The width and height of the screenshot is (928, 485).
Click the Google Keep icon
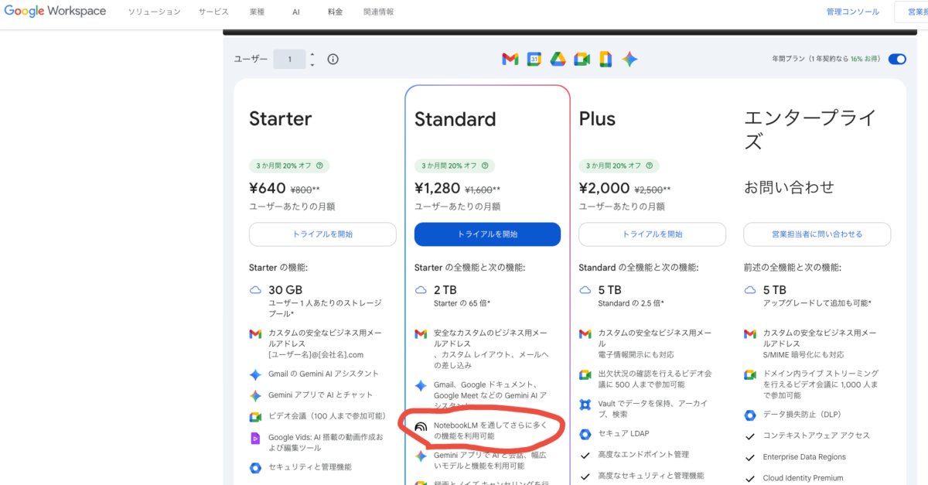point(606,60)
